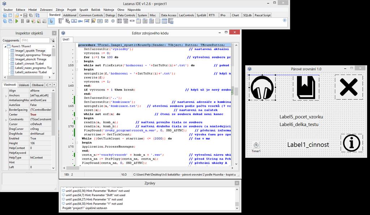
Task: Pick the TCheckBox component from palette
Action: (x=107, y=21)
